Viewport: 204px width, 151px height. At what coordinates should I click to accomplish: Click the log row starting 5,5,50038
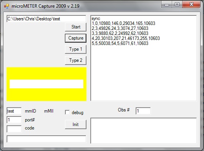point(120,43)
